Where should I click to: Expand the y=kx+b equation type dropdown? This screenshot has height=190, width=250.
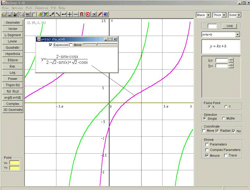(x=237, y=34)
